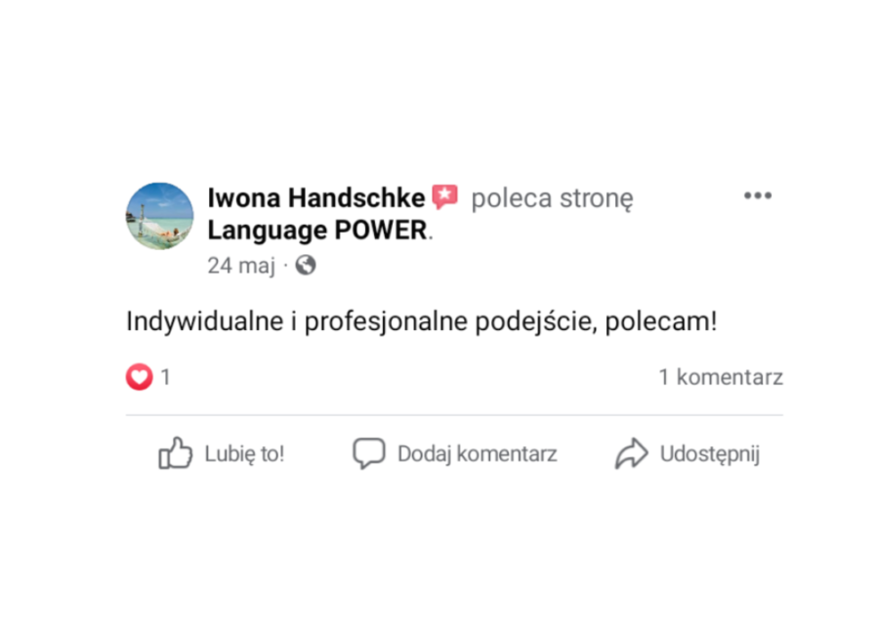Screen dimensions: 879x635
Task: Open Iwona Handschke's profile name link
Action: pos(316,198)
